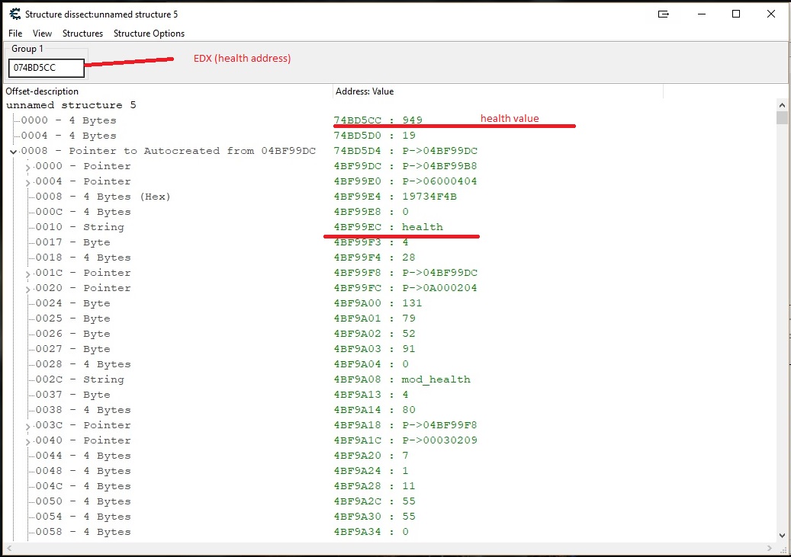
Task: Minimize the Structure dissect window
Action: 701,14
